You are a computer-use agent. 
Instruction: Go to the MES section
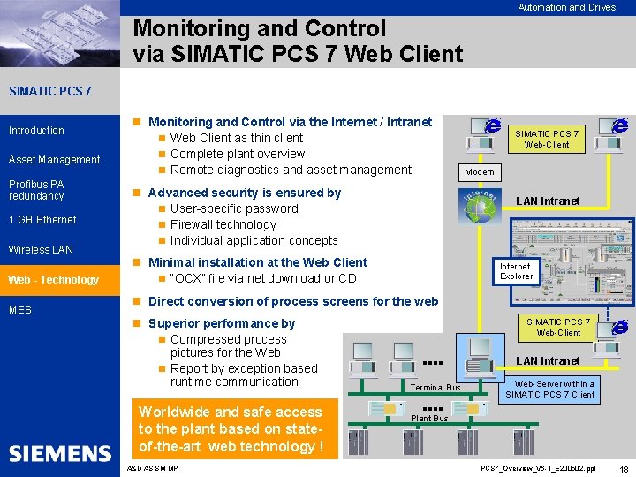click(x=19, y=310)
